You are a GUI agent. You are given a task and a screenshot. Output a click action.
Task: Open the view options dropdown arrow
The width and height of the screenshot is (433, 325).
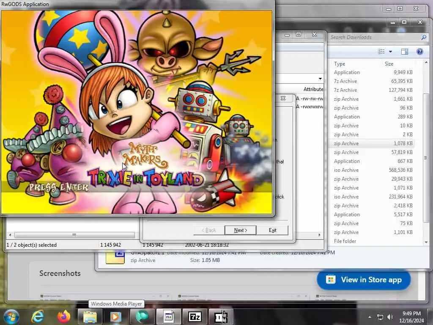pyautogui.click(x=390, y=52)
